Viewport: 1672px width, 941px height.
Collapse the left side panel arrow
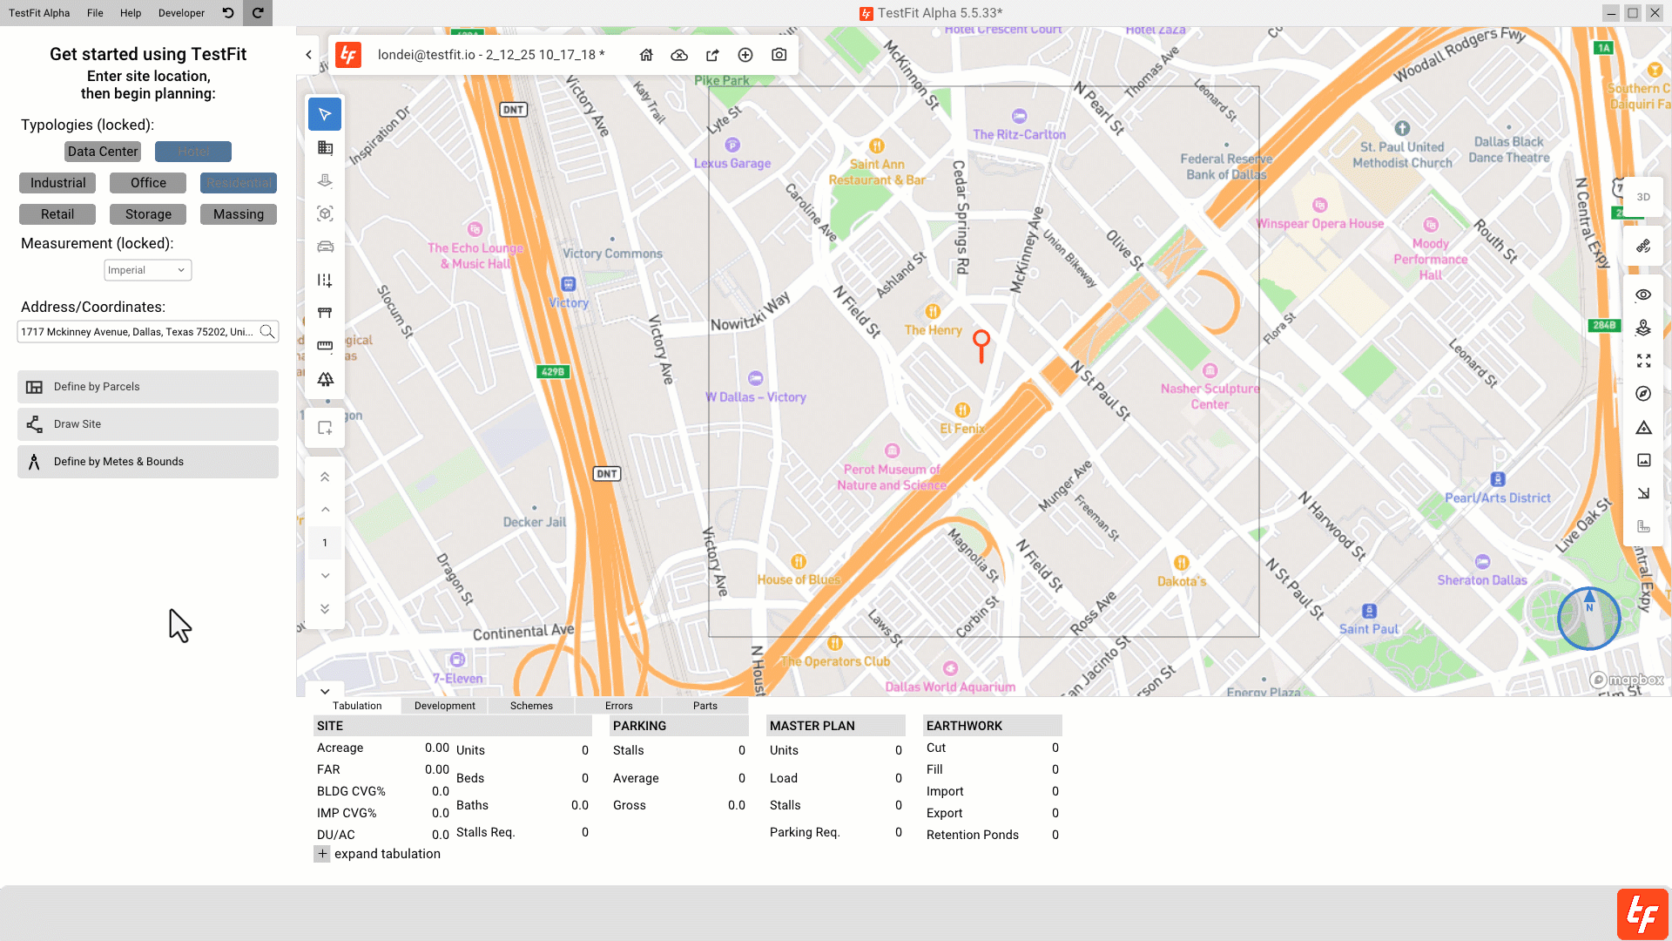pyautogui.click(x=308, y=55)
